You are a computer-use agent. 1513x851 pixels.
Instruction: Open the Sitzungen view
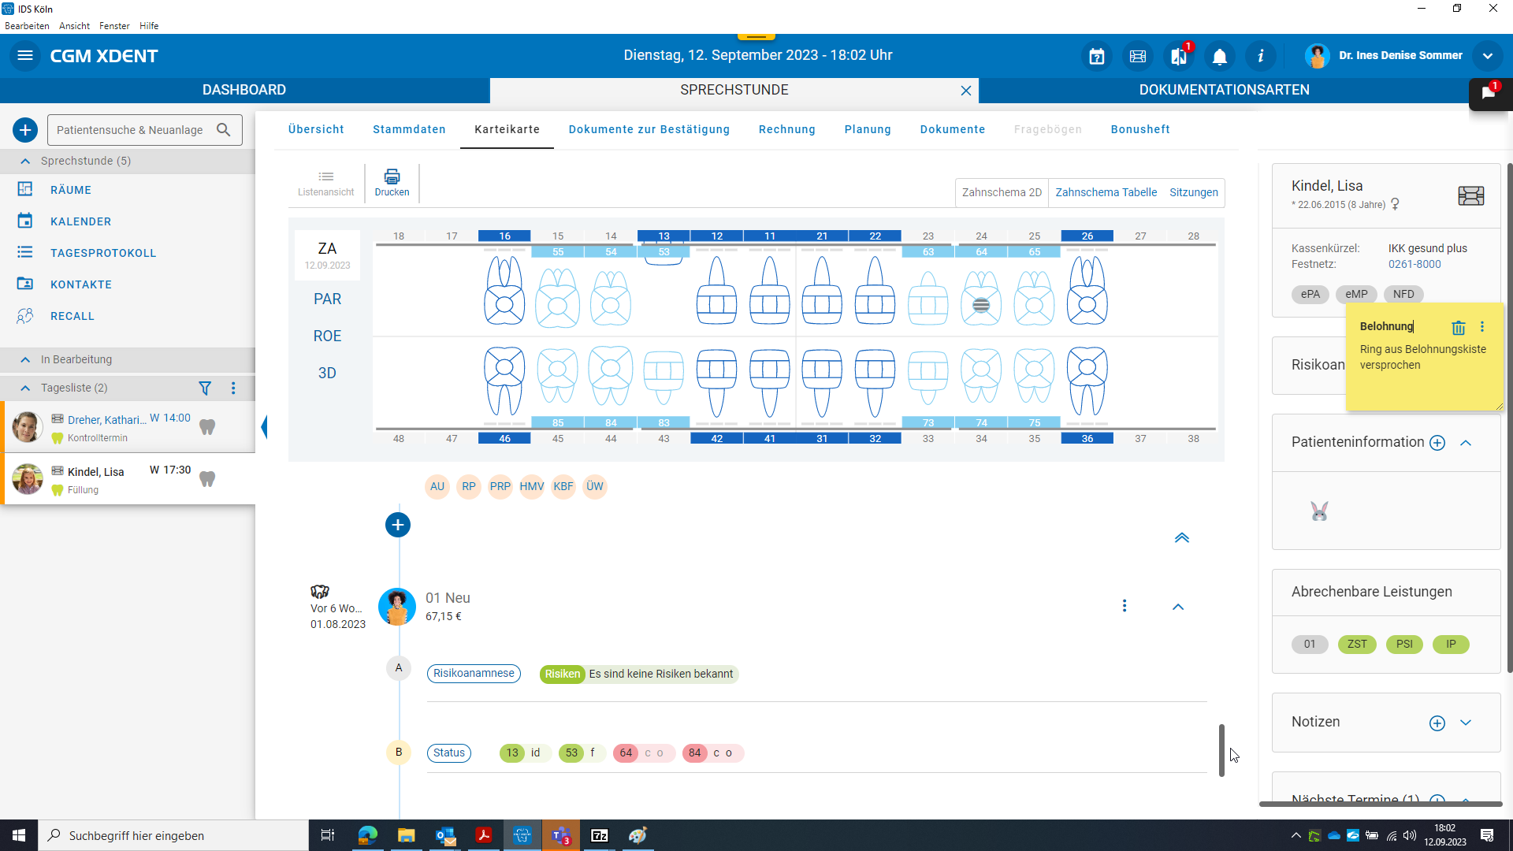pyautogui.click(x=1194, y=192)
